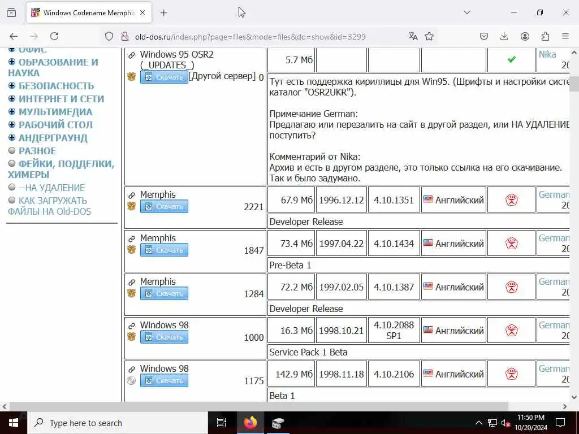Bookmark this page with the star
Screen dimensions: 579x434
pos(429,36)
